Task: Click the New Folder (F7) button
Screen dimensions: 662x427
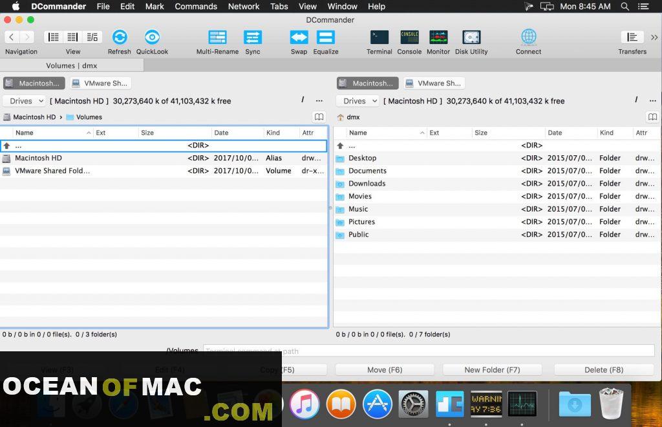Action: point(492,369)
